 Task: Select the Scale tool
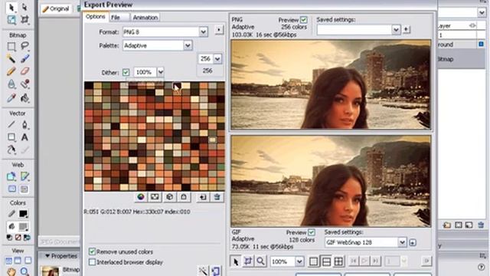point(11,20)
